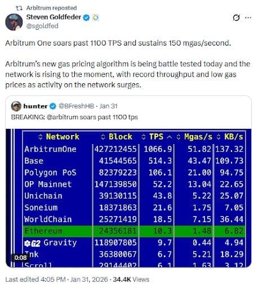
Task: Click the 34.4K Views count
Action: (x=131, y=280)
